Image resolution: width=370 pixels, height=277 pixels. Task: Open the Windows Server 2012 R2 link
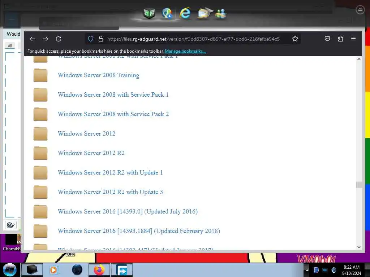(x=91, y=153)
